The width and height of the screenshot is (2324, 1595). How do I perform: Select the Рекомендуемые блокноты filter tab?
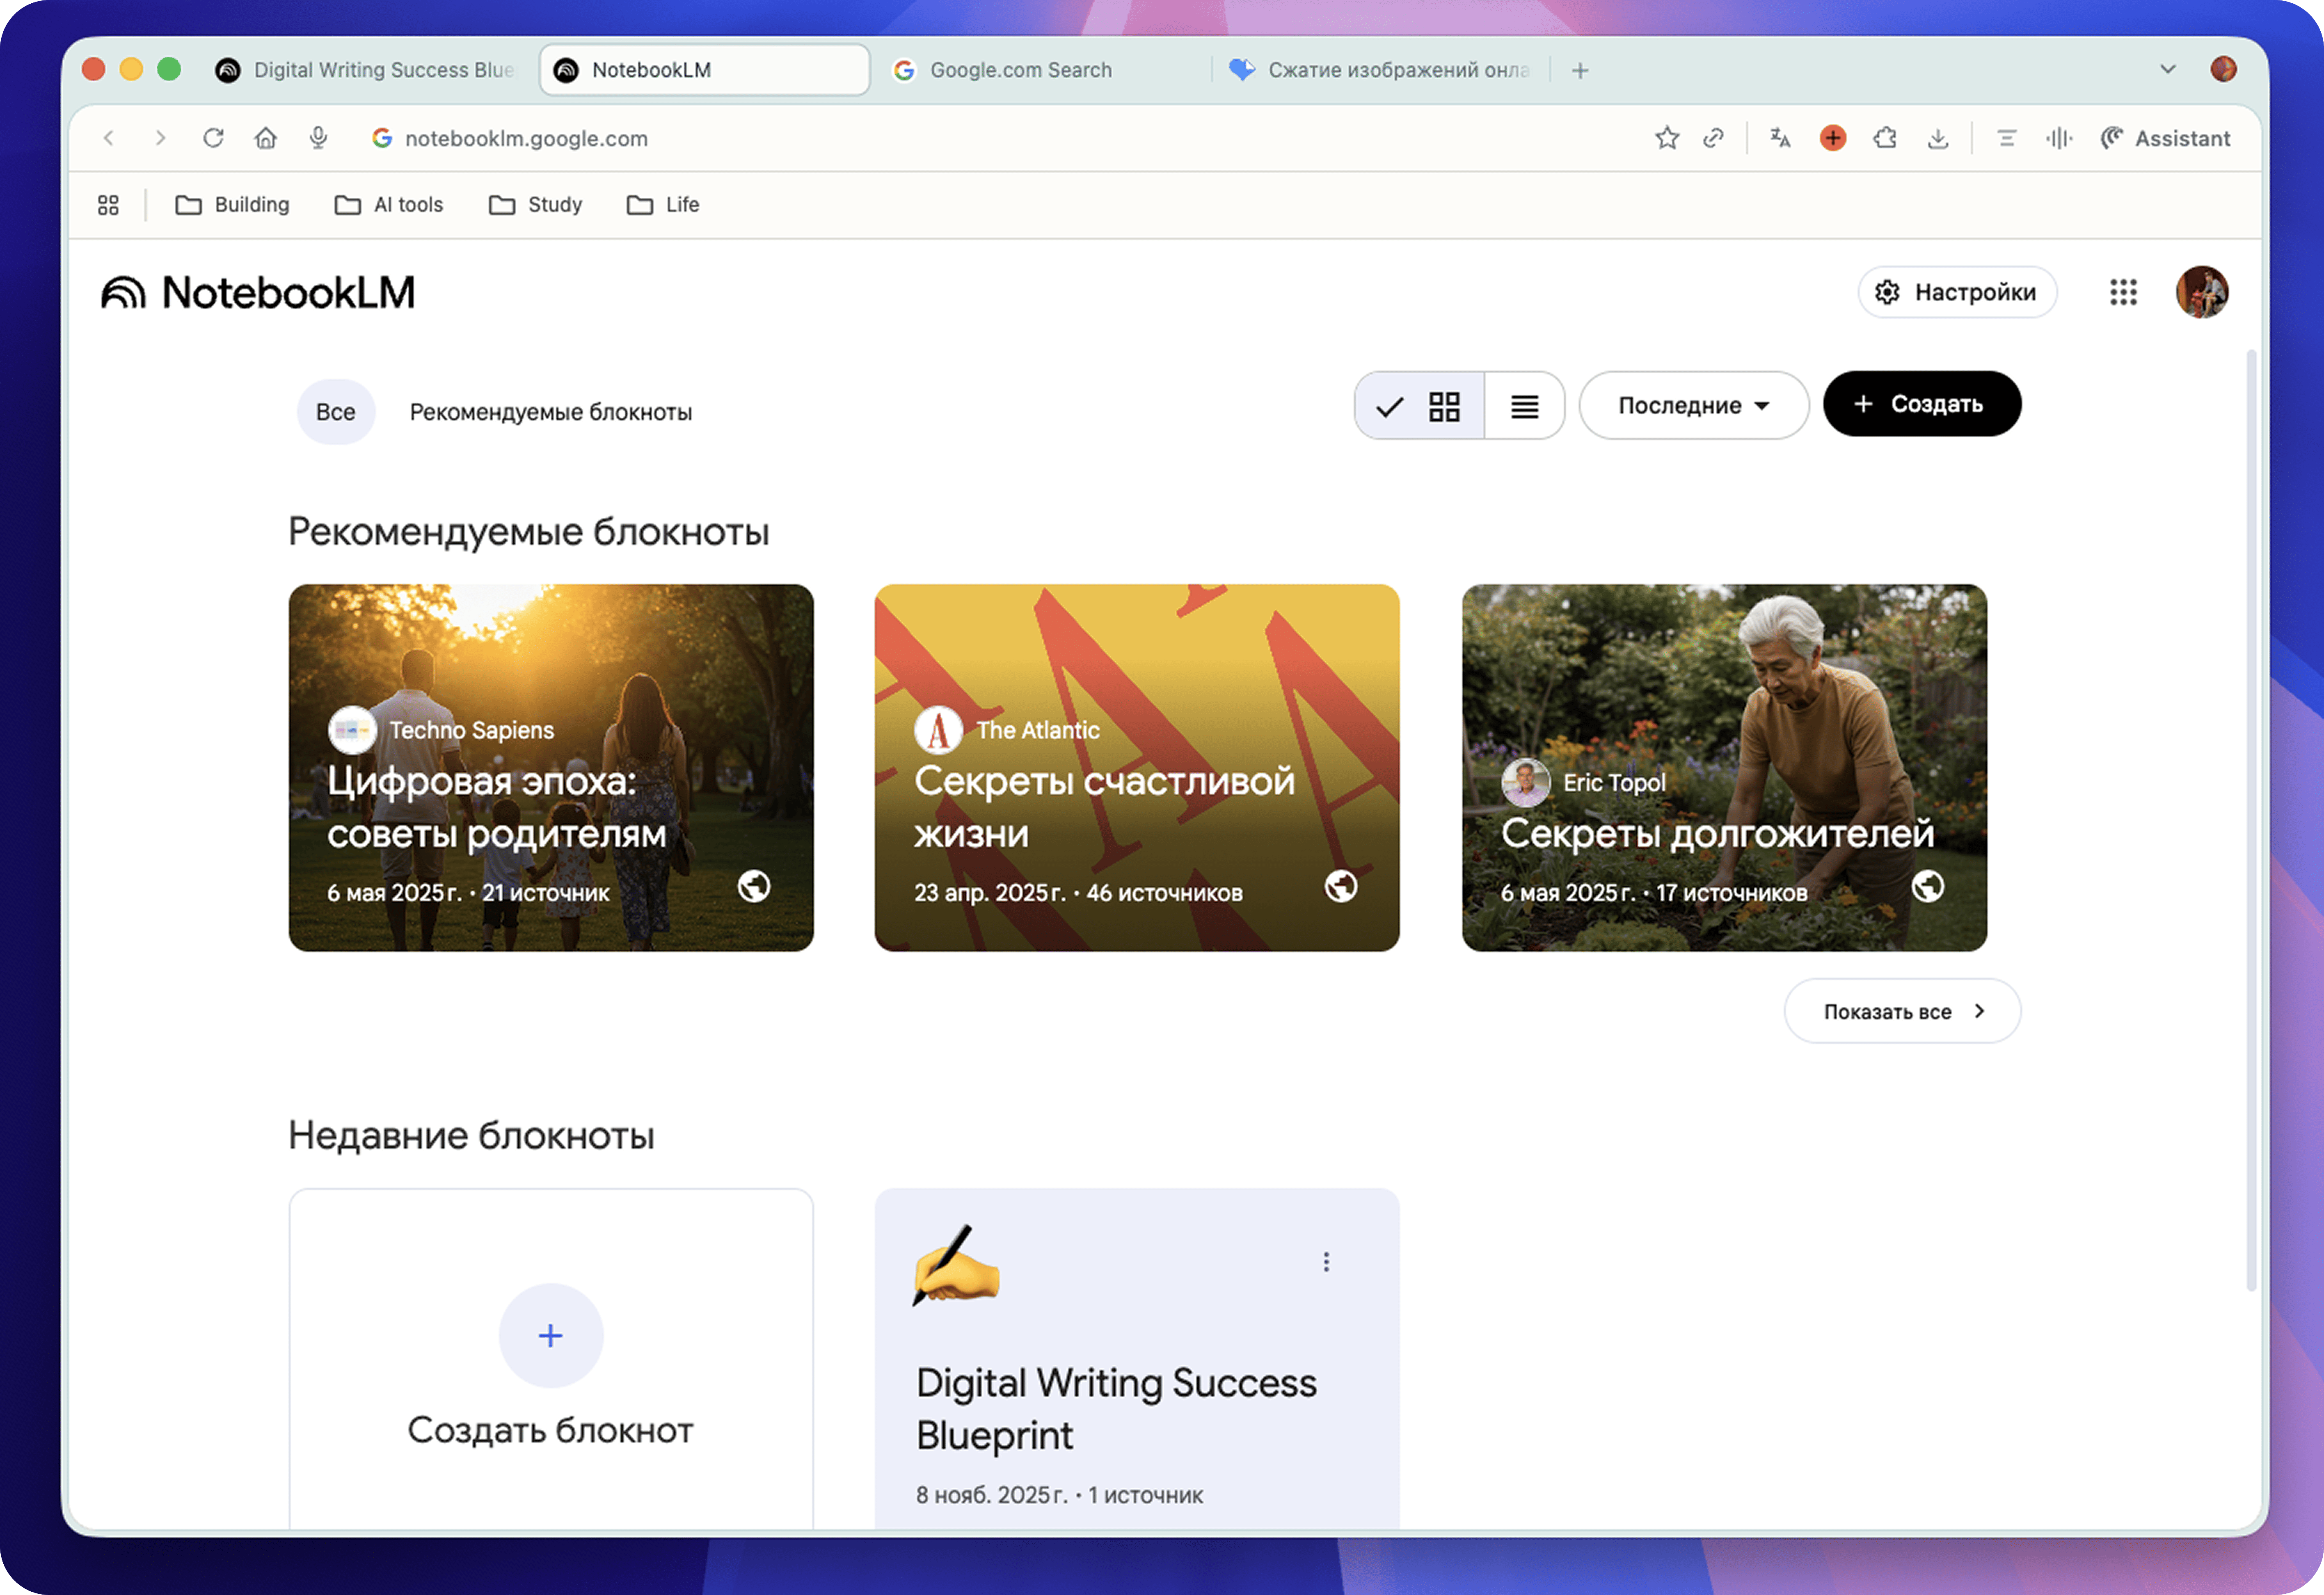point(550,412)
